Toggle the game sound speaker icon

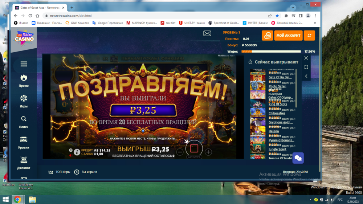click(x=70, y=155)
